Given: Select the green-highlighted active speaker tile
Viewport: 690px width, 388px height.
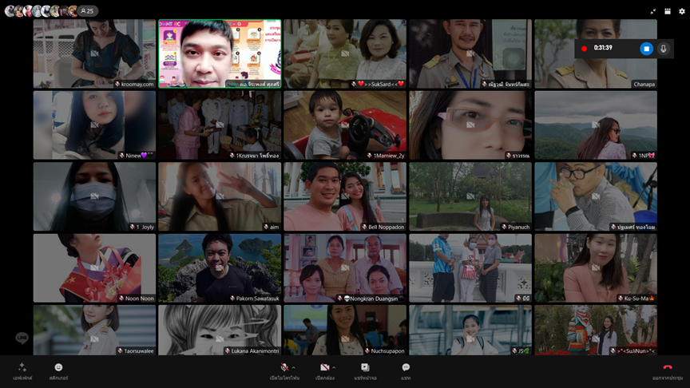Looking at the screenshot, I should pos(220,53).
